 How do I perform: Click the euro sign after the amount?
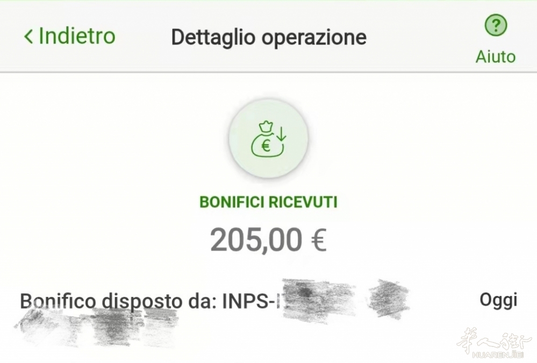click(x=318, y=241)
